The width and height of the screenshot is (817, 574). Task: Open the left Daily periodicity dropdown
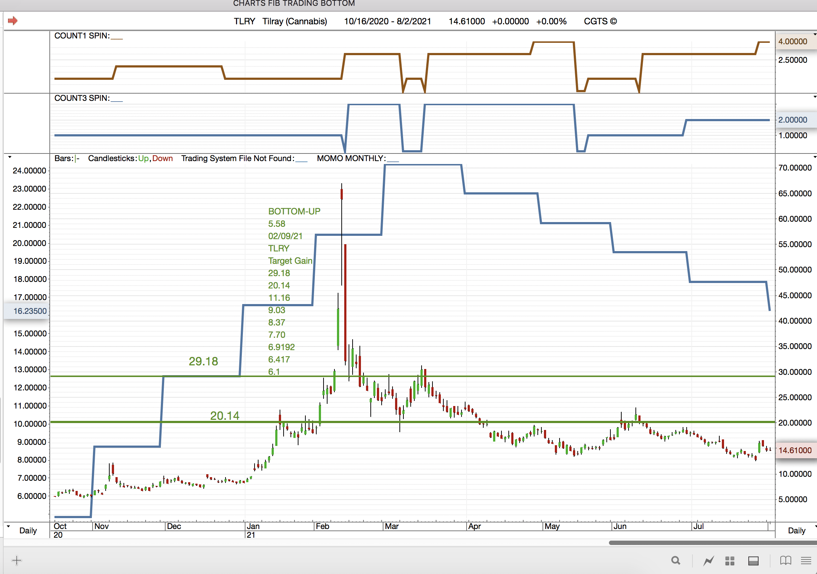tap(28, 530)
